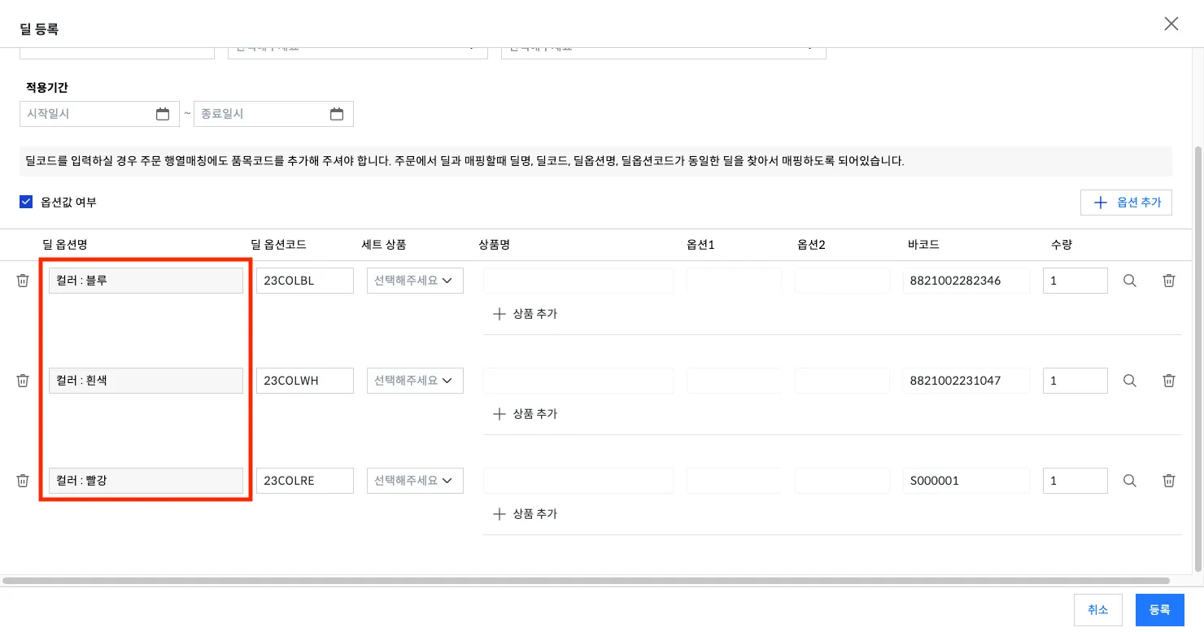Viewport: 1204px width, 632px height.
Task: Click the horizontal scrollbar at dialog bottom
Action: [587, 581]
